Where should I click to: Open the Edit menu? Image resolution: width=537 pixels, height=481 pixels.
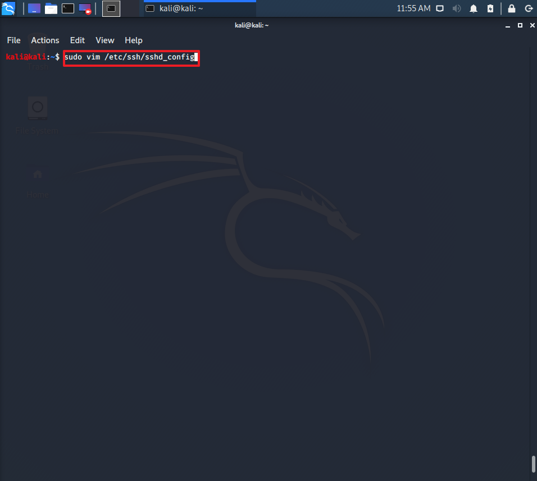click(x=78, y=40)
